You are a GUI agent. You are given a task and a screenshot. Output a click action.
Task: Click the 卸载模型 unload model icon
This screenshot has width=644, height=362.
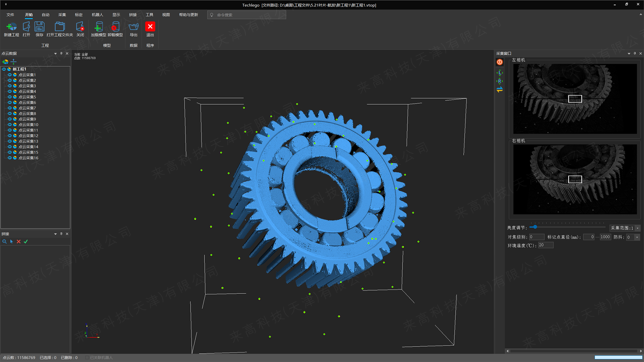point(115,27)
